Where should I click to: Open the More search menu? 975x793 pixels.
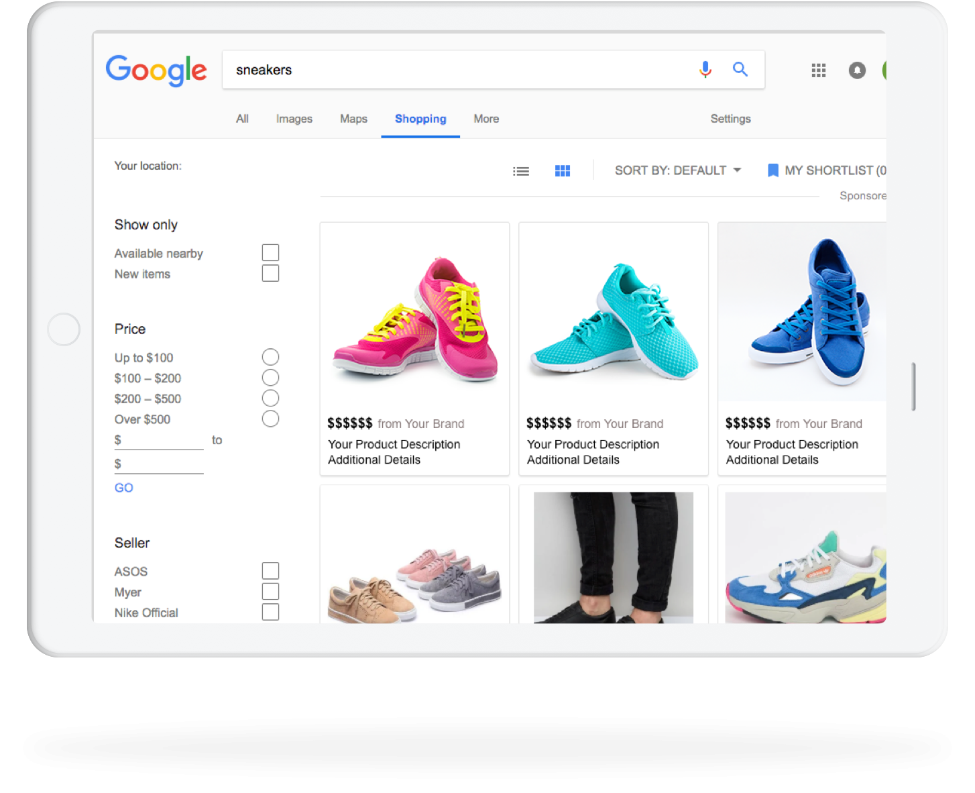click(486, 119)
